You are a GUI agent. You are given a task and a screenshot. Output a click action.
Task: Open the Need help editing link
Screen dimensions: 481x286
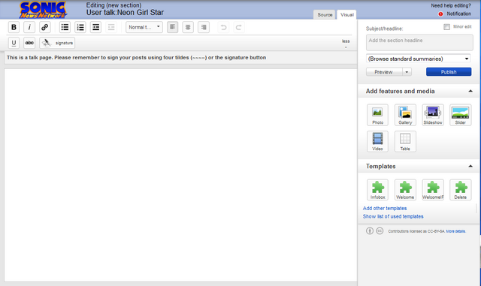[x=451, y=5]
